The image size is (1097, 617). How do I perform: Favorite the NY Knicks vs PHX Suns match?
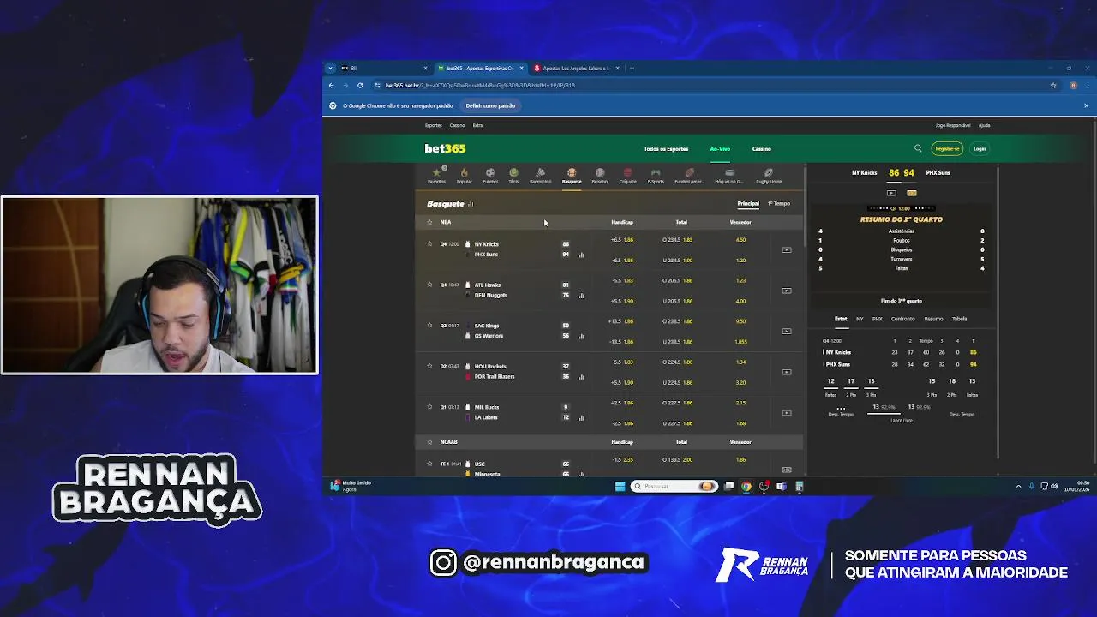point(429,243)
